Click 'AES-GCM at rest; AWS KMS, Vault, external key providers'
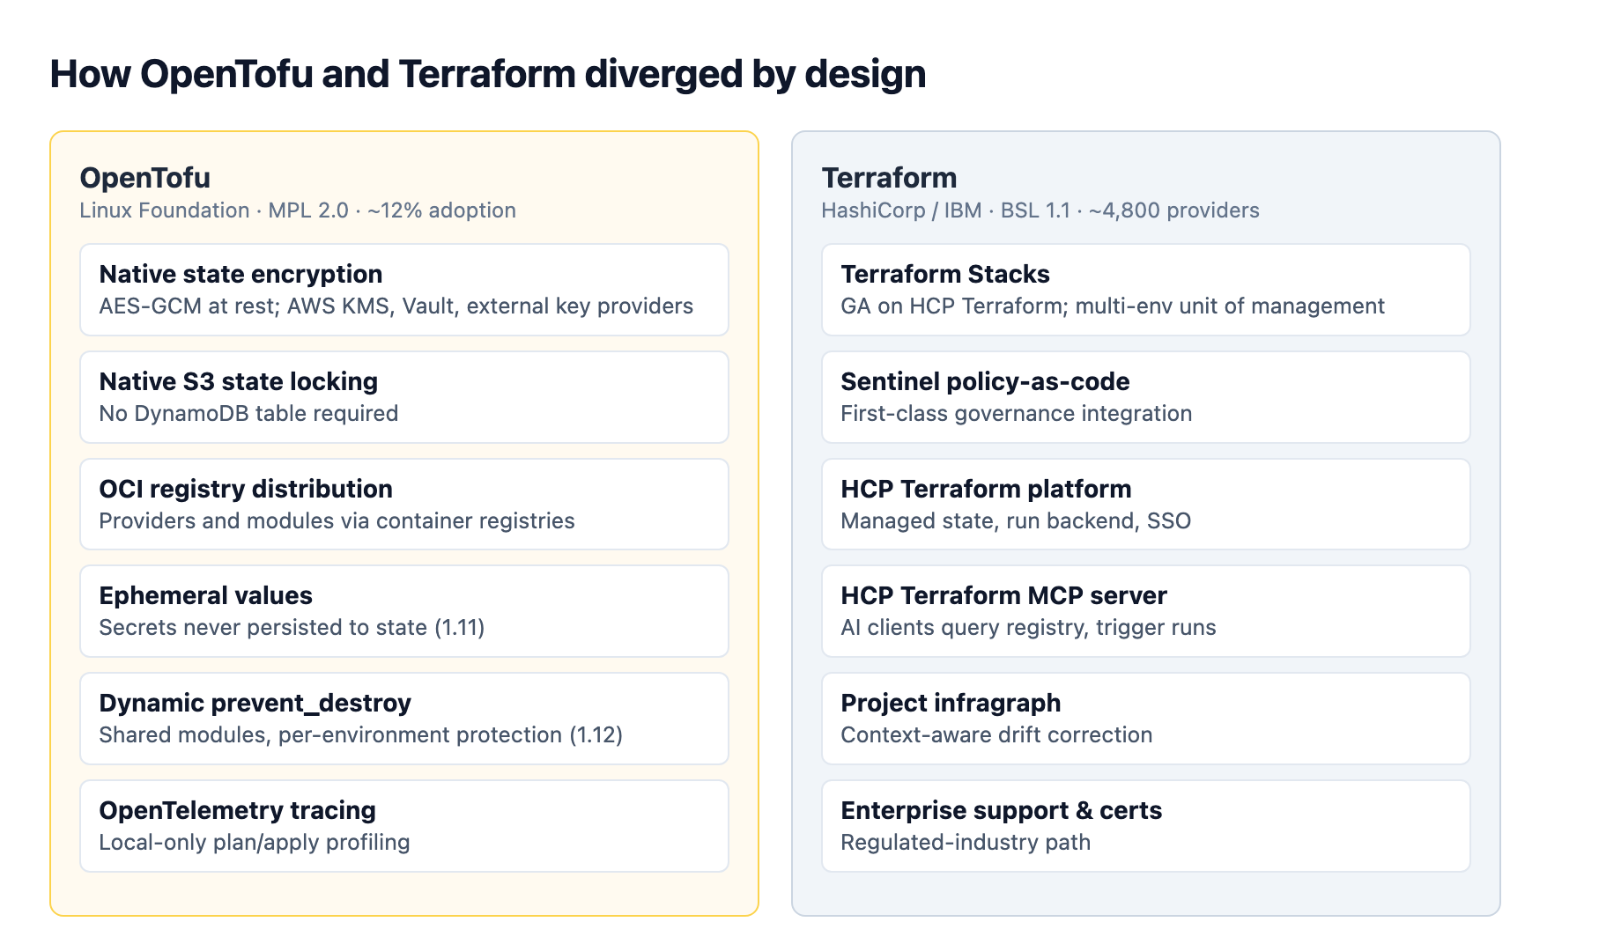This screenshot has width=1621, height=944. 396,306
